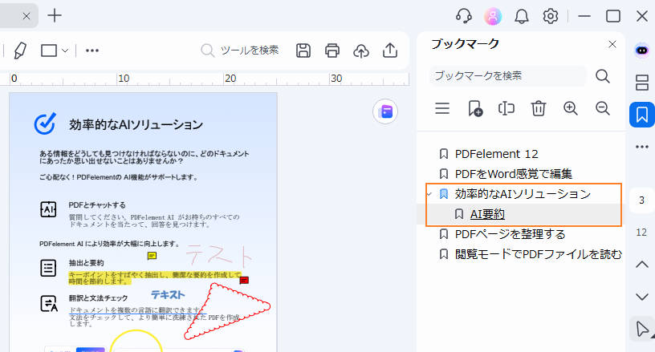Viewport: 655px width, 352px height.
Task: Select the PDFをWord感覚で編集 bookmark
Action: [514, 174]
